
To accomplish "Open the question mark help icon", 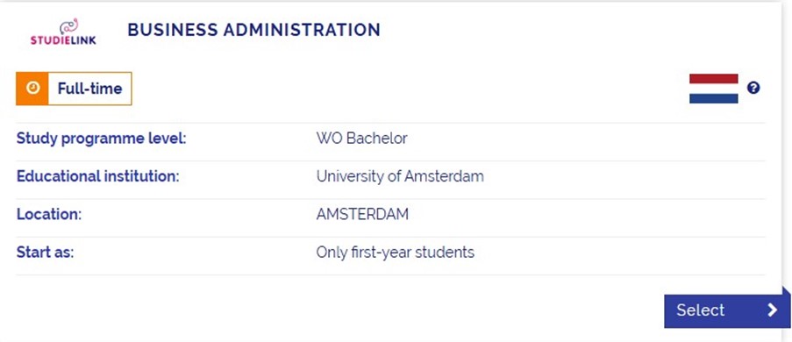I will coord(753,88).
